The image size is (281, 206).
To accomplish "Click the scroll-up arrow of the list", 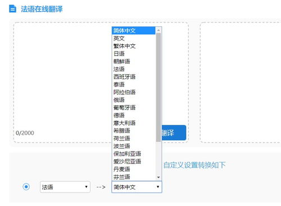I will click(x=158, y=30).
